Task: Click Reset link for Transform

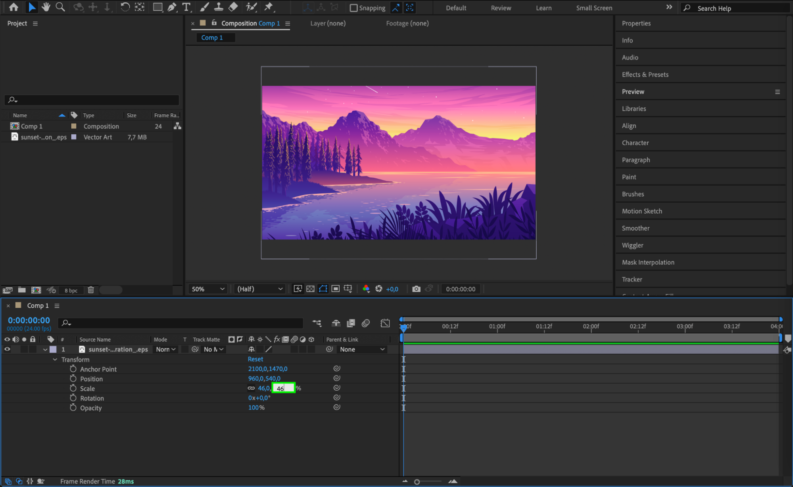Action: tap(255, 359)
